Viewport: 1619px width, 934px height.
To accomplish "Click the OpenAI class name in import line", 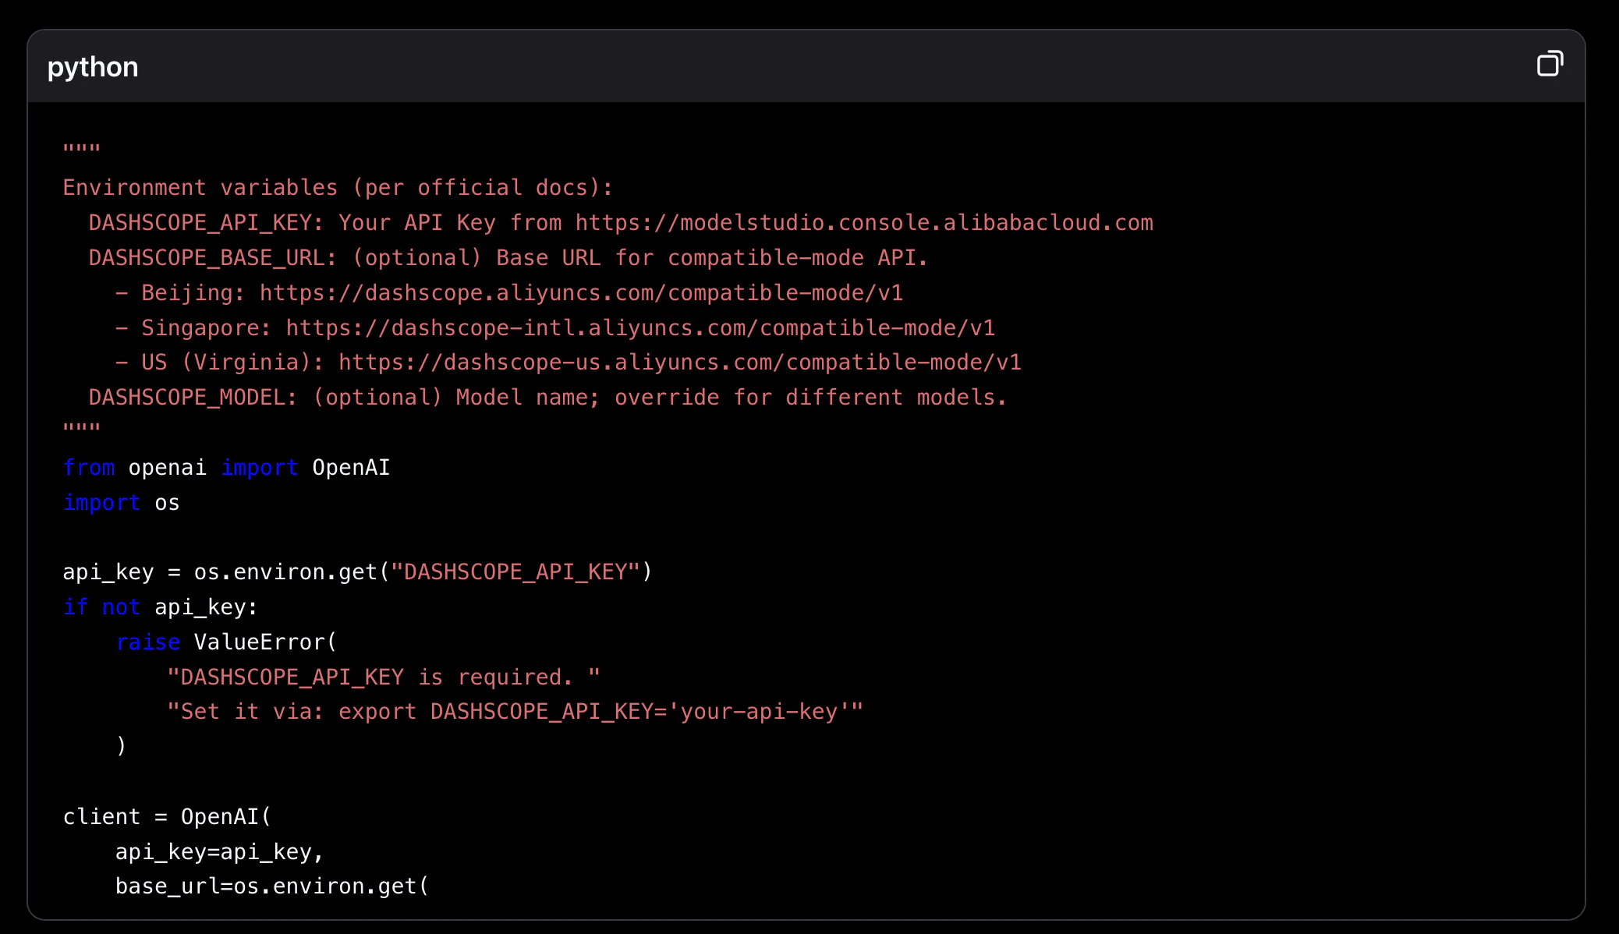I will point(351,468).
